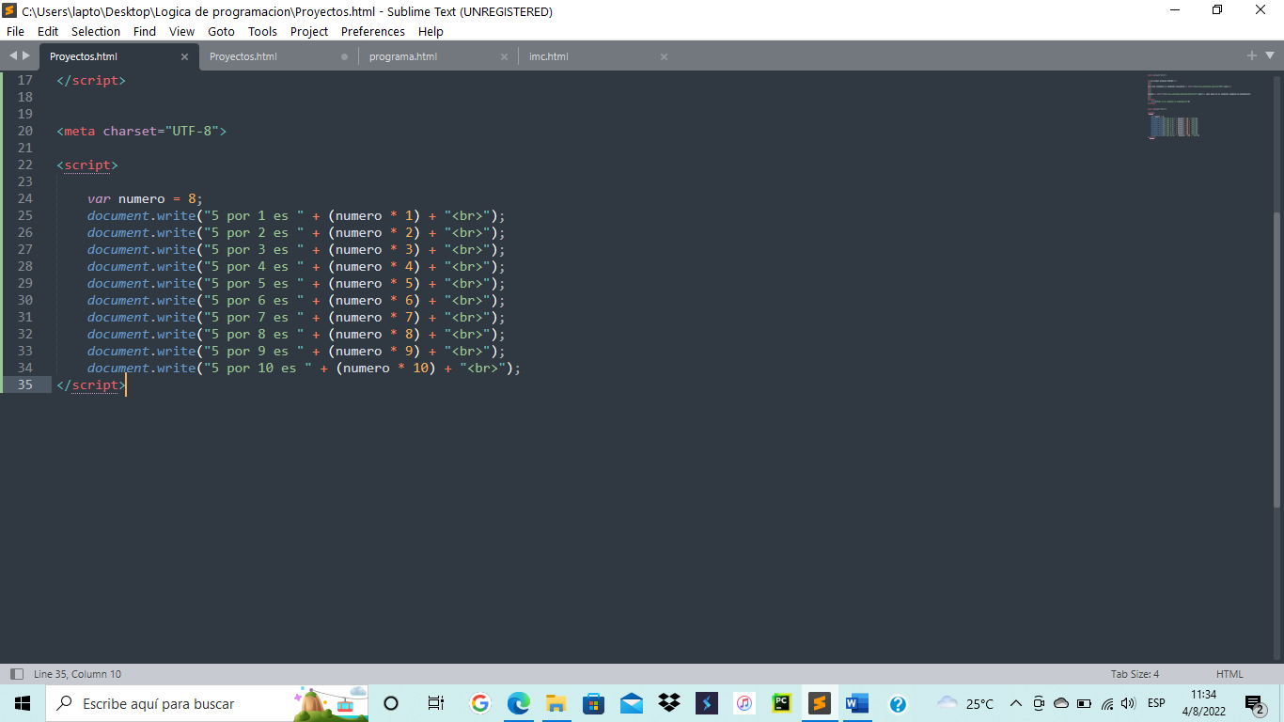This screenshot has height=722, width=1284.
Task: Open the tab list dropdown arrow
Action: click(1269, 56)
